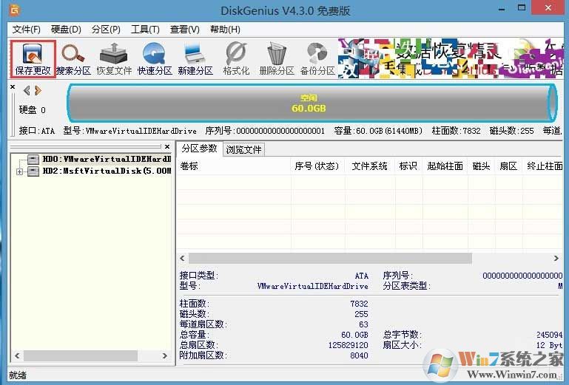Screen dimensions: 569x385
Task: Close the left disk tree panel
Action: pyautogui.click(x=167, y=146)
